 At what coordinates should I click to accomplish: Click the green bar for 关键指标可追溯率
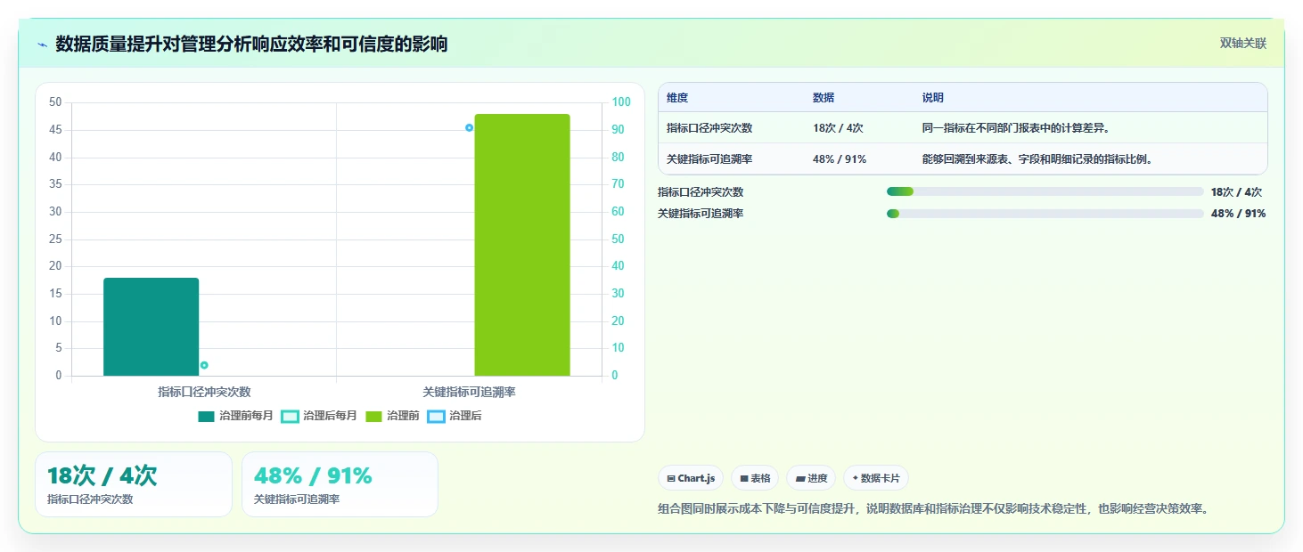(522, 245)
